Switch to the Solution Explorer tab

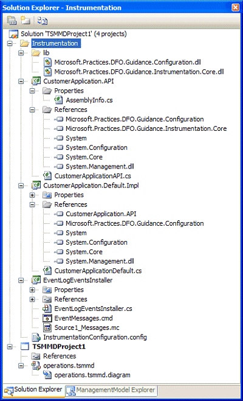[33, 390]
